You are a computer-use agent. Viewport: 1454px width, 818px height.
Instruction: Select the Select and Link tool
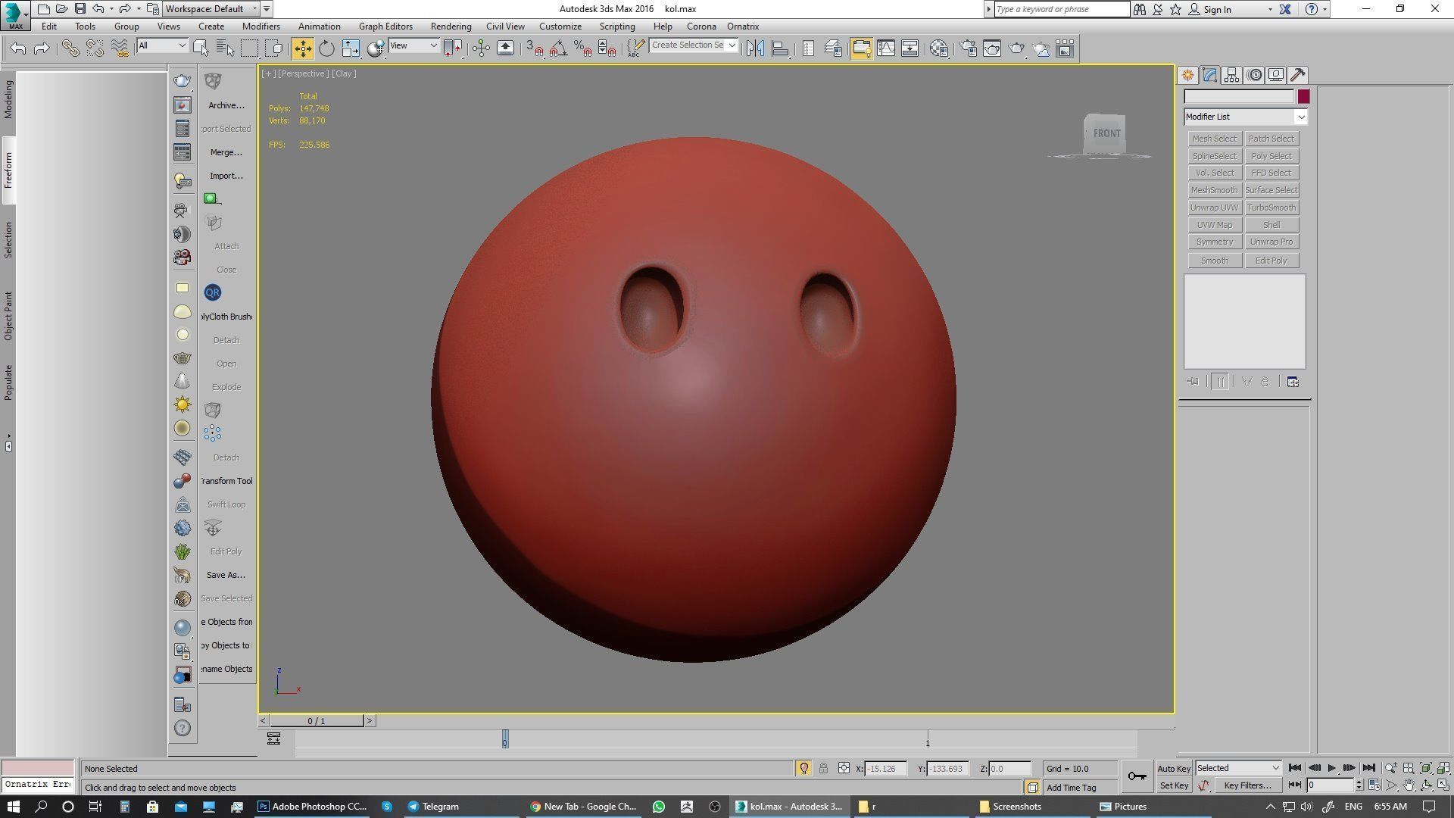[70, 48]
